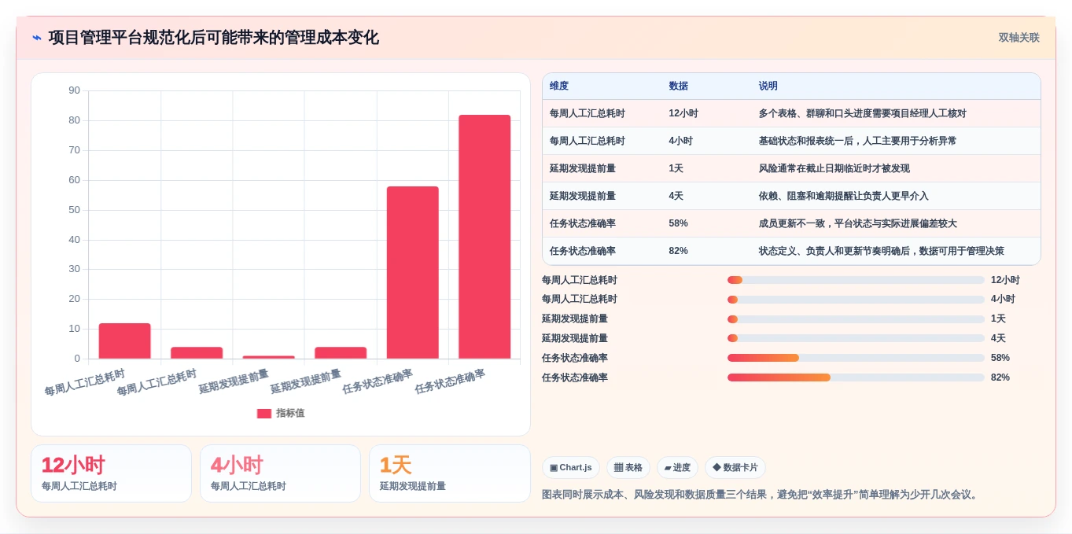Click the chart bar reaching 12
This screenshot has height=534, width=1072.
(x=124, y=341)
